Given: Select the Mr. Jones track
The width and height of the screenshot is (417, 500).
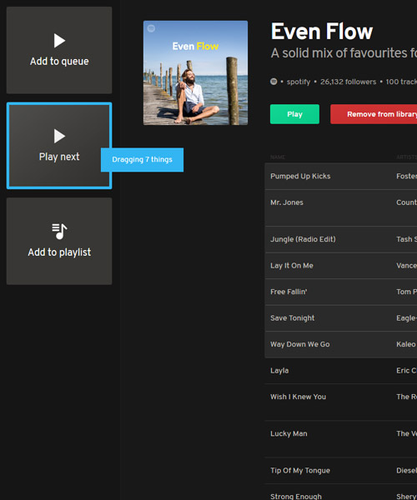Looking at the screenshot, I should (x=341, y=207).
